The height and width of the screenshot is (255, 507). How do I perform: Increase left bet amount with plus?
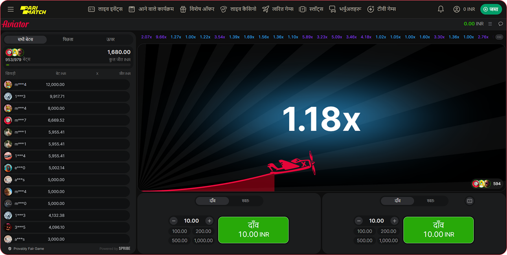pos(209,221)
